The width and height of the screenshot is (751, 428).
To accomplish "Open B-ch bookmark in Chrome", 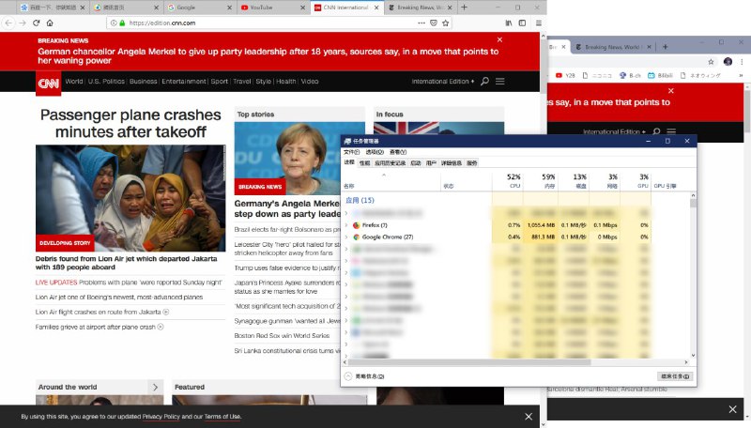I will pyautogui.click(x=630, y=76).
